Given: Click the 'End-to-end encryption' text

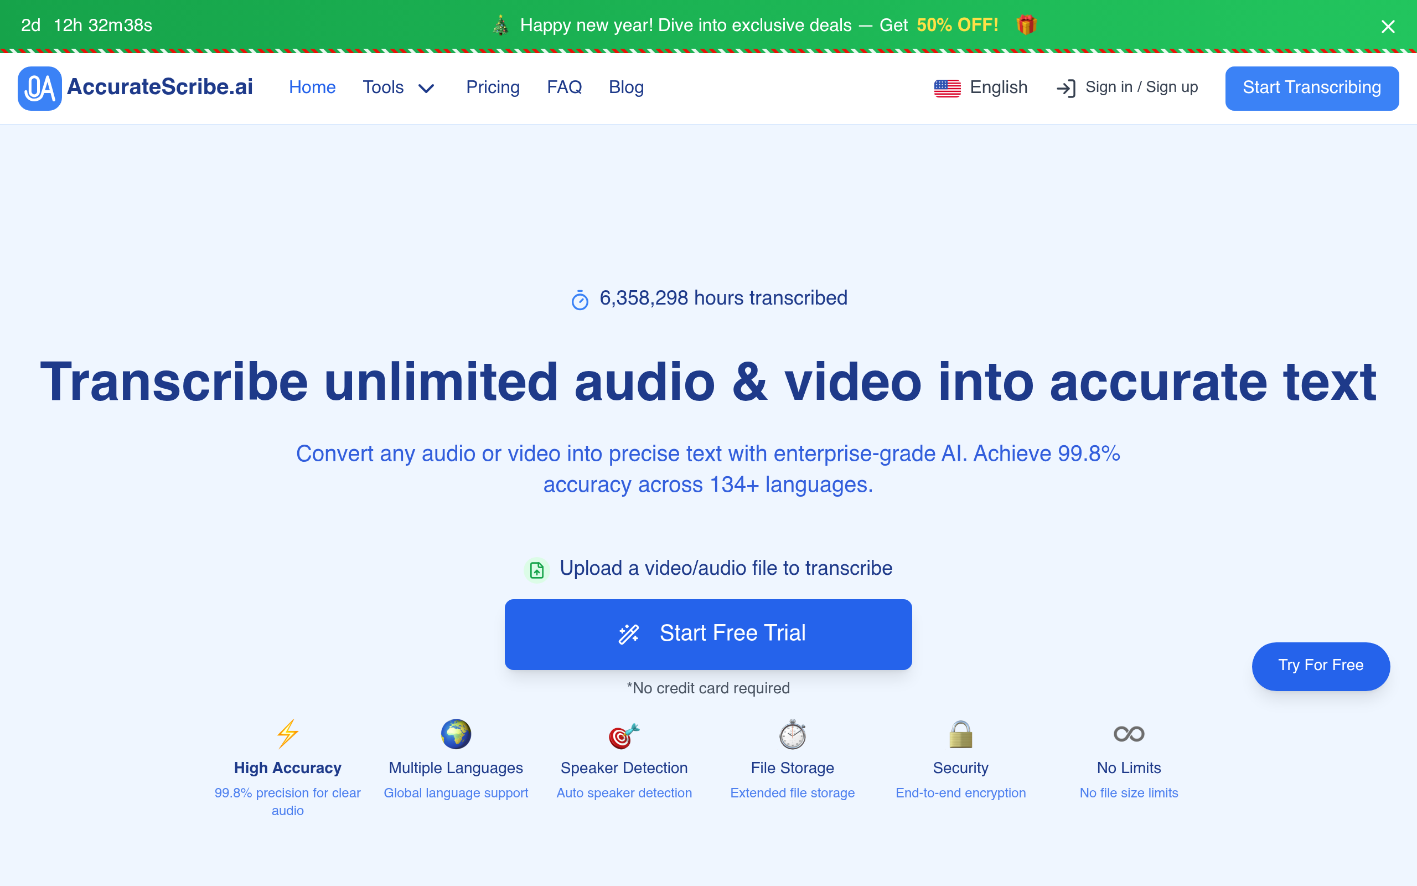Looking at the screenshot, I should [961, 793].
